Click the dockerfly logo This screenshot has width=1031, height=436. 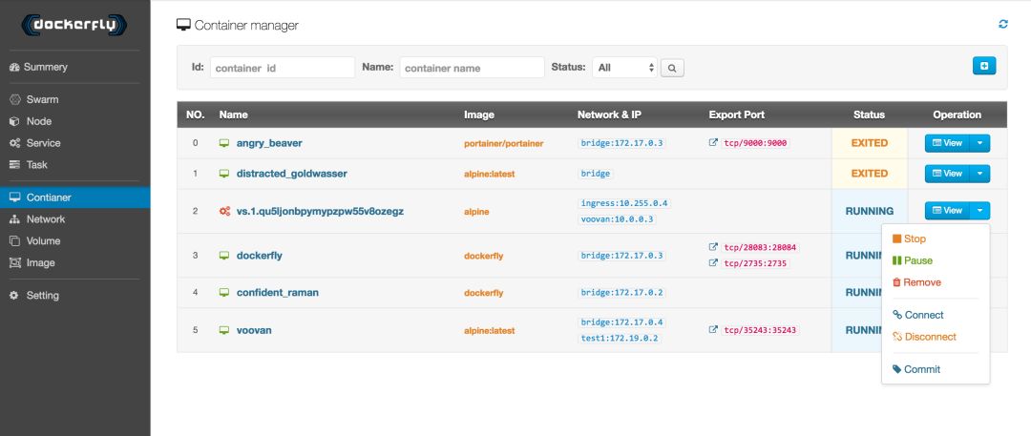tap(74, 25)
